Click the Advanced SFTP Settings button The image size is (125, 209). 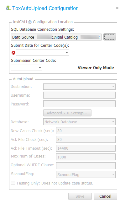pyautogui.click(x=67, y=113)
